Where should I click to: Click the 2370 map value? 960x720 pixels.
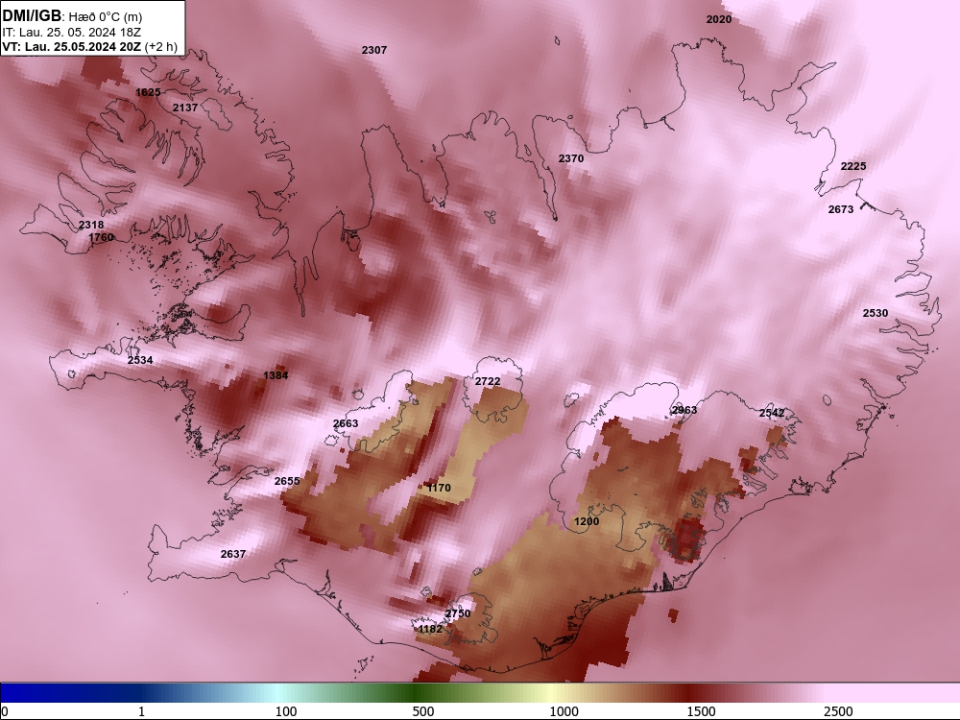(570, 158)
